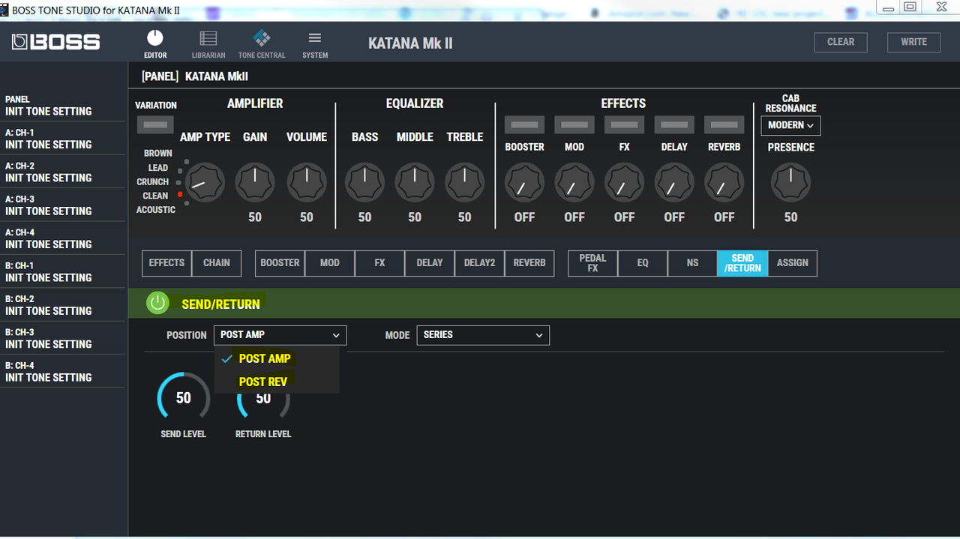Viewport: 960px width, 539px height.
Task: Choose POST AMP in position list
Action: click(x=277, y=358)
